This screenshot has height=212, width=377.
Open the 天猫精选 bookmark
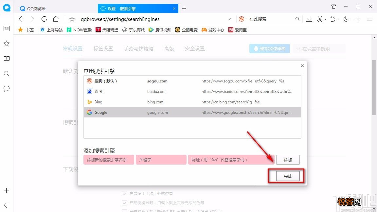point(107,30)
